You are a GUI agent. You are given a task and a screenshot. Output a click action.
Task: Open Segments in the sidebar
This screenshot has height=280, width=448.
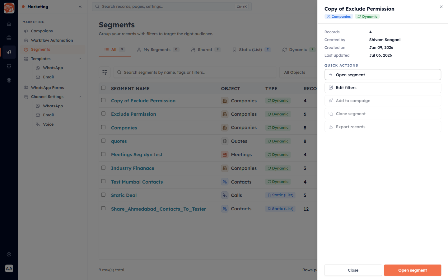[53, 49]
